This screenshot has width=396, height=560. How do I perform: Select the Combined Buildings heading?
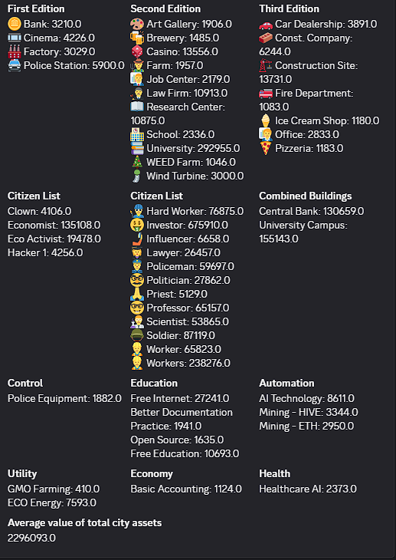306,196
